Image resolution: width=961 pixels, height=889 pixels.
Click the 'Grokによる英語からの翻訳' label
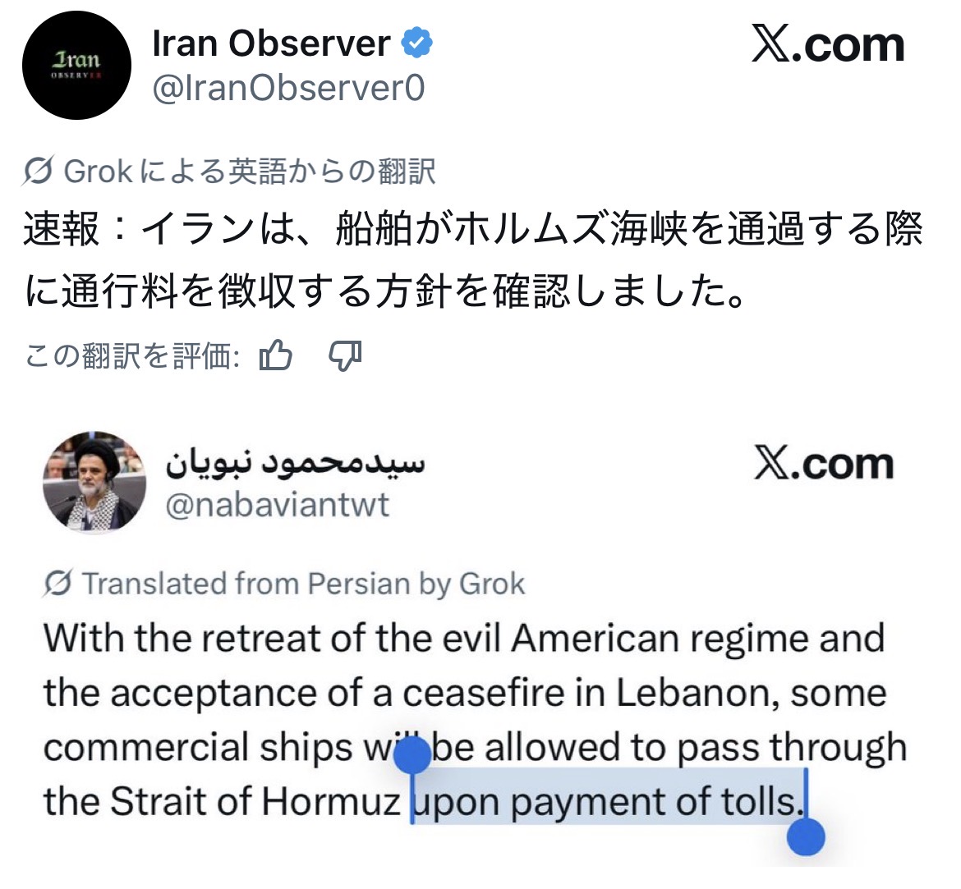(x=250, y=172)
